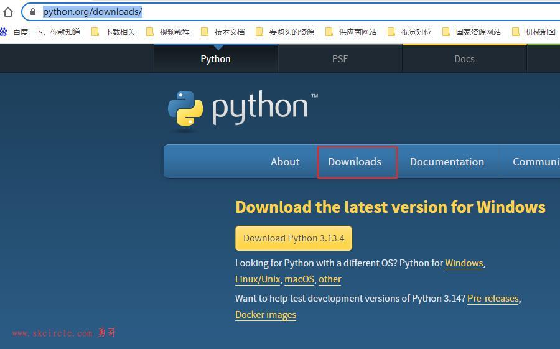560x349 pixels.
Task: Open the 机械制图 bookmark folder
Action: (x=534, y=32)
